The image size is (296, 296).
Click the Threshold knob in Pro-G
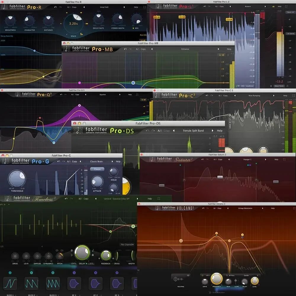click(17, 178)
